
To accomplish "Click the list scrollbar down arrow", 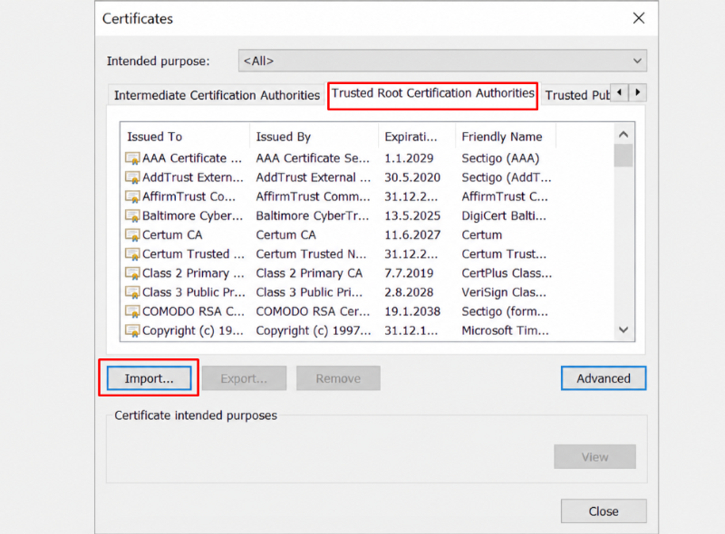I will tap(623, 329).
